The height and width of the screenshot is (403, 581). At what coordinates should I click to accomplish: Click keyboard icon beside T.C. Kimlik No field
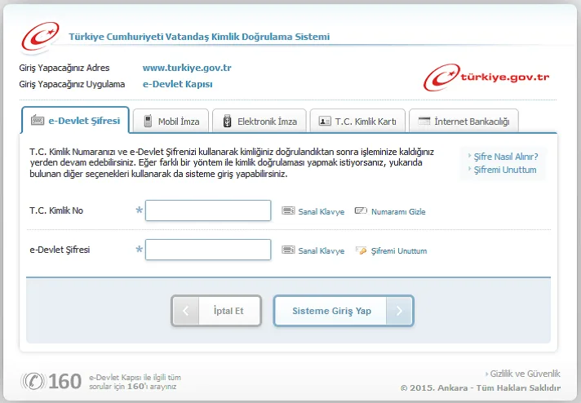(288, 210)
